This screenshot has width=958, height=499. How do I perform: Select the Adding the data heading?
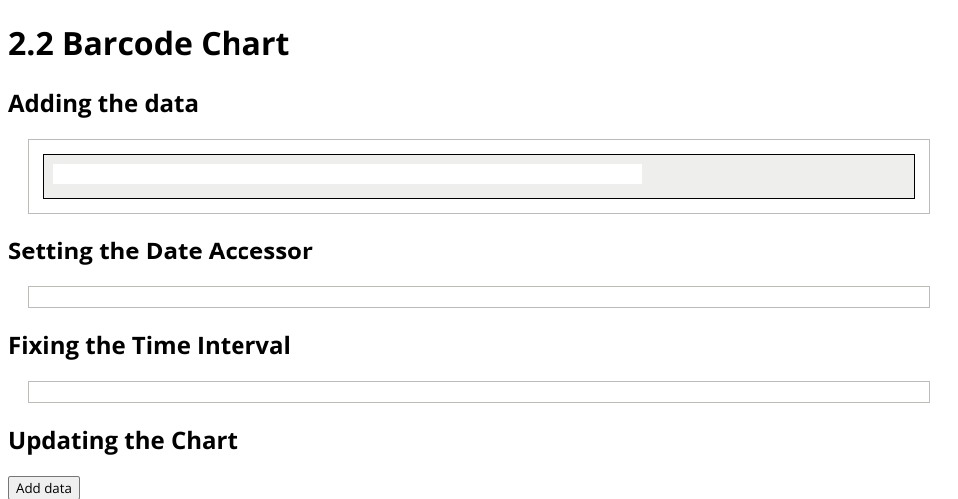point(103,104)
